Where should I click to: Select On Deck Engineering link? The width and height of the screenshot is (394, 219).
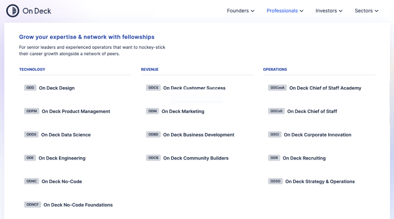click(x=62, y=158)
